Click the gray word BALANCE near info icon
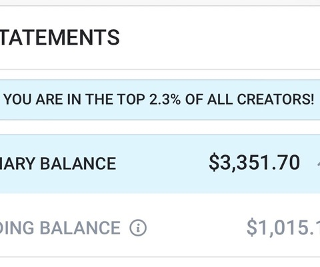 click(x=80, y=228)
